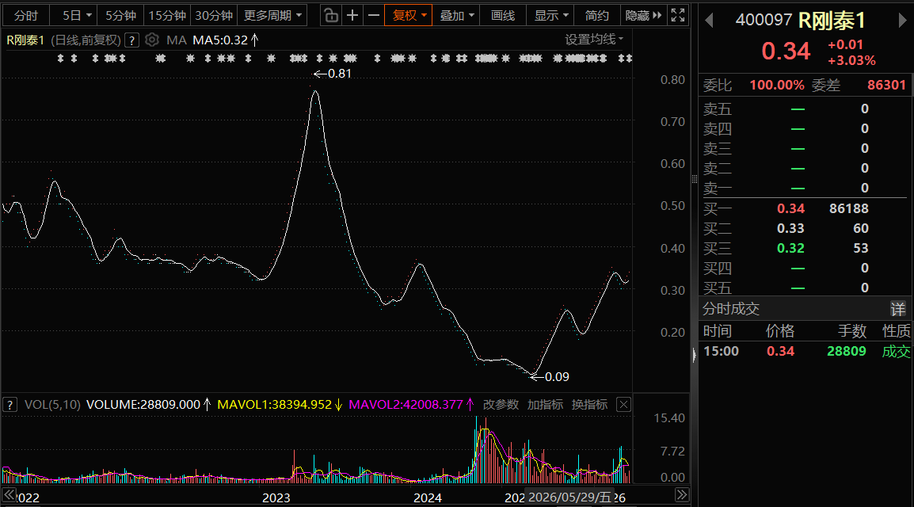Open the 更多周期 dropdown
Image resolution: width=914 pixels, height=507 pixels.
point(272,15)
